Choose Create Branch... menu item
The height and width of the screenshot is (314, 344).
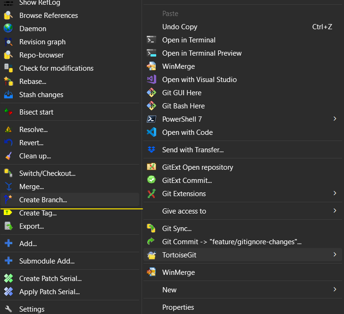(x=70, y=199)
